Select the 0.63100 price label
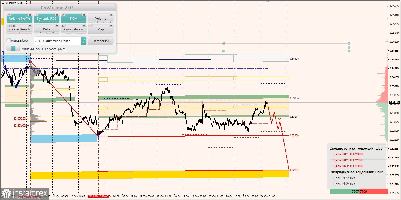Image resolution: width=401 pixels, height=200 pixels. [20, 126]
